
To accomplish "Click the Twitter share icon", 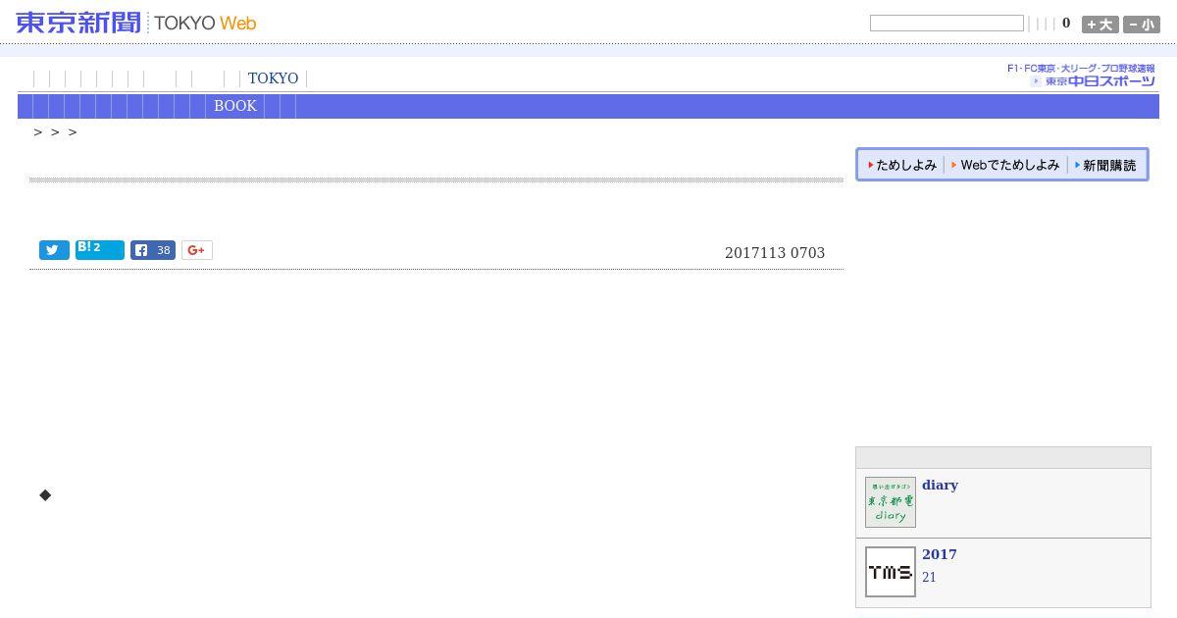I will [54, 250].
